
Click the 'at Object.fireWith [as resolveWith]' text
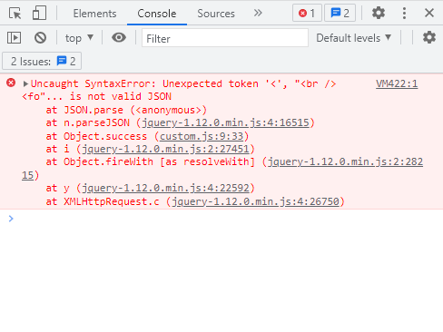point(150,162)
